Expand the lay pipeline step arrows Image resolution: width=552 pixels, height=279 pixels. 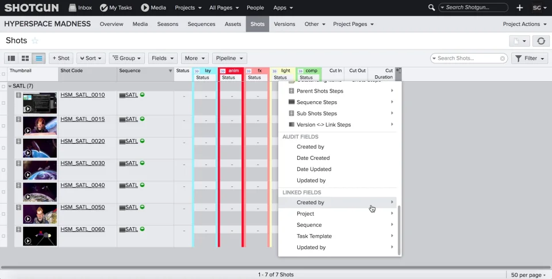[197, 71]
